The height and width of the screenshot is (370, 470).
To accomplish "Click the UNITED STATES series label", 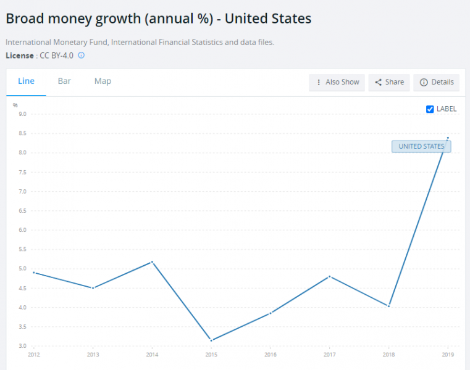I will tap(421, 147).
